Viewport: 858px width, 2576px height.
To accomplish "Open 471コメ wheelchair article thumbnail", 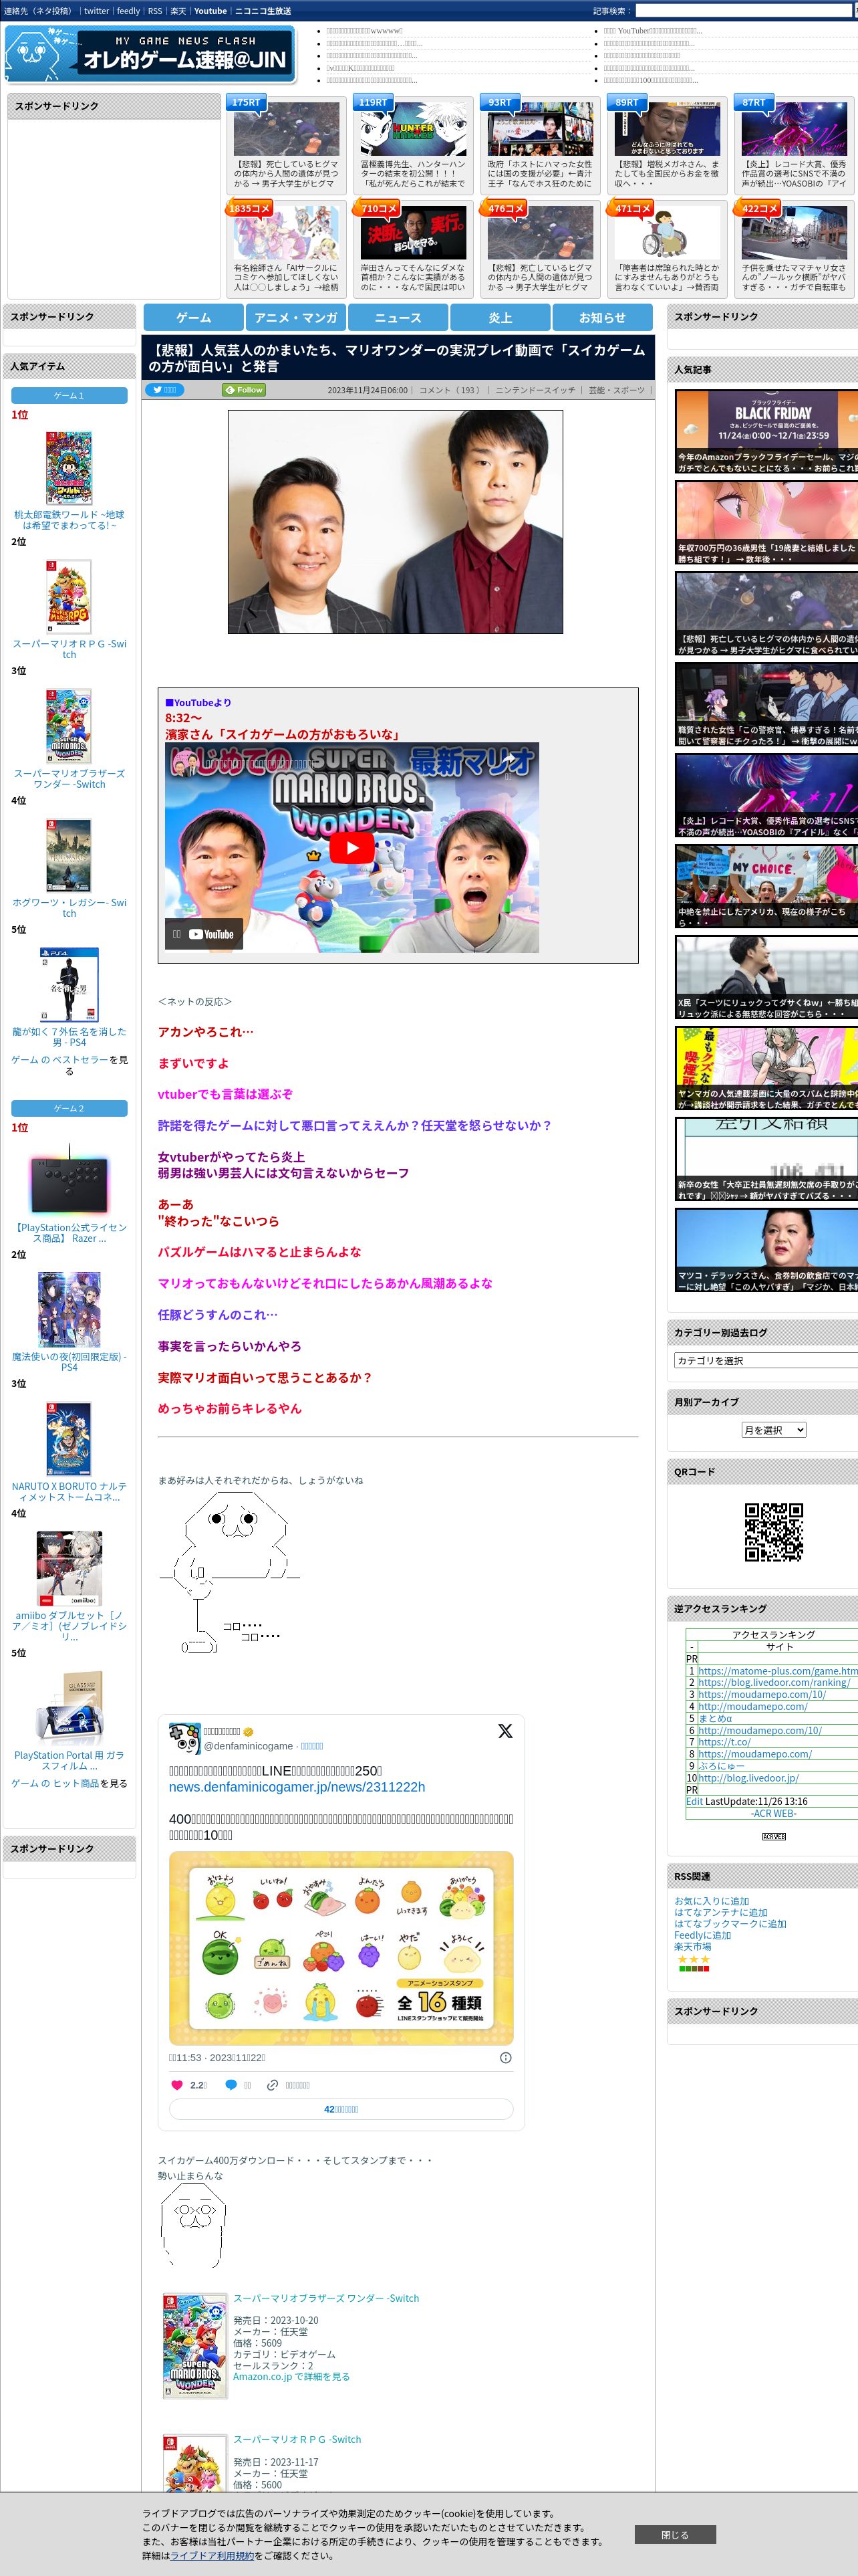I will click(666, 234).
